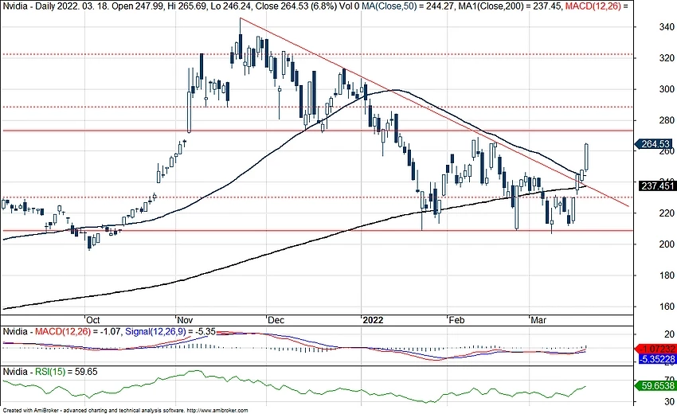
Task: Click the 20 label on MACD axis
Action: pyautogui.click(x=669, y=334)
